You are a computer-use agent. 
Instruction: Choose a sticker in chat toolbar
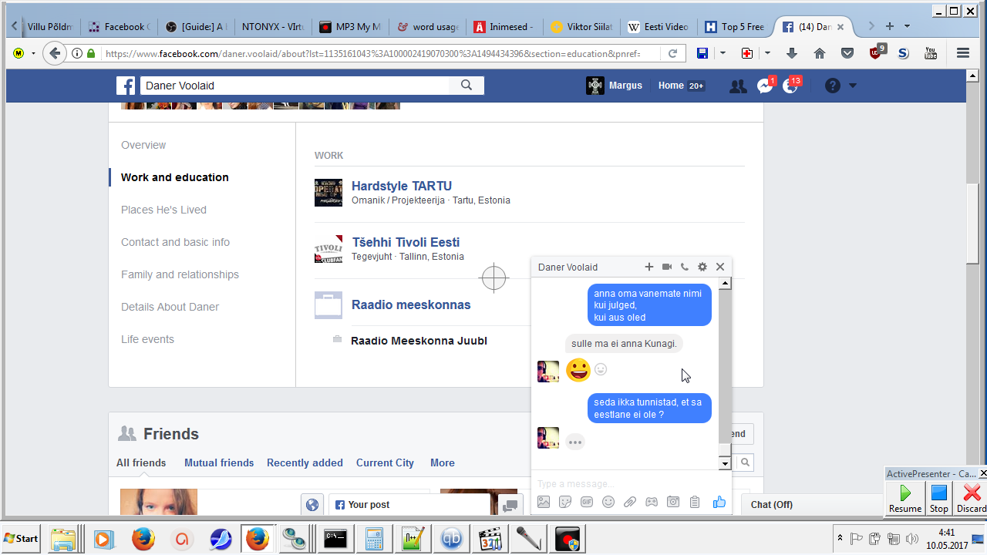coord(565,502)
